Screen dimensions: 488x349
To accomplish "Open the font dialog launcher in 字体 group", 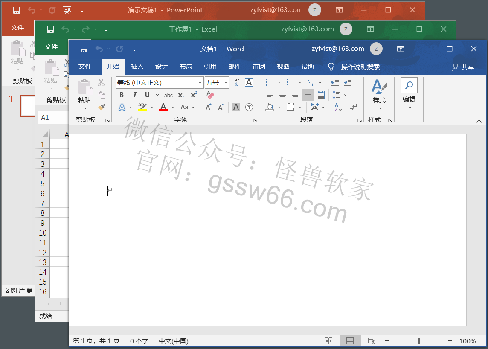I will point(255,120).
